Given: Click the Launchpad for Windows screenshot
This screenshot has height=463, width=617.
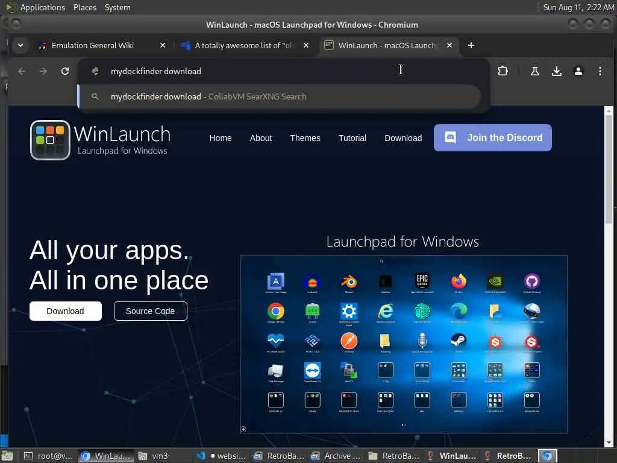Looking at the screenshot, I should tap(404, 344).
